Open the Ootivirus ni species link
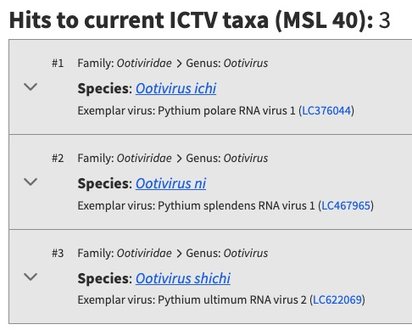412x330 pixels. click(x=170, y=183)
